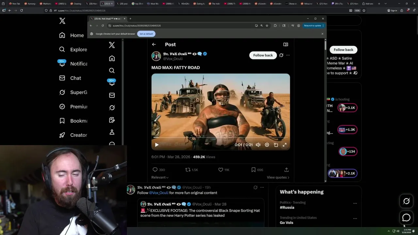Click the Follow back button in Chrome window

coord(263,55)
